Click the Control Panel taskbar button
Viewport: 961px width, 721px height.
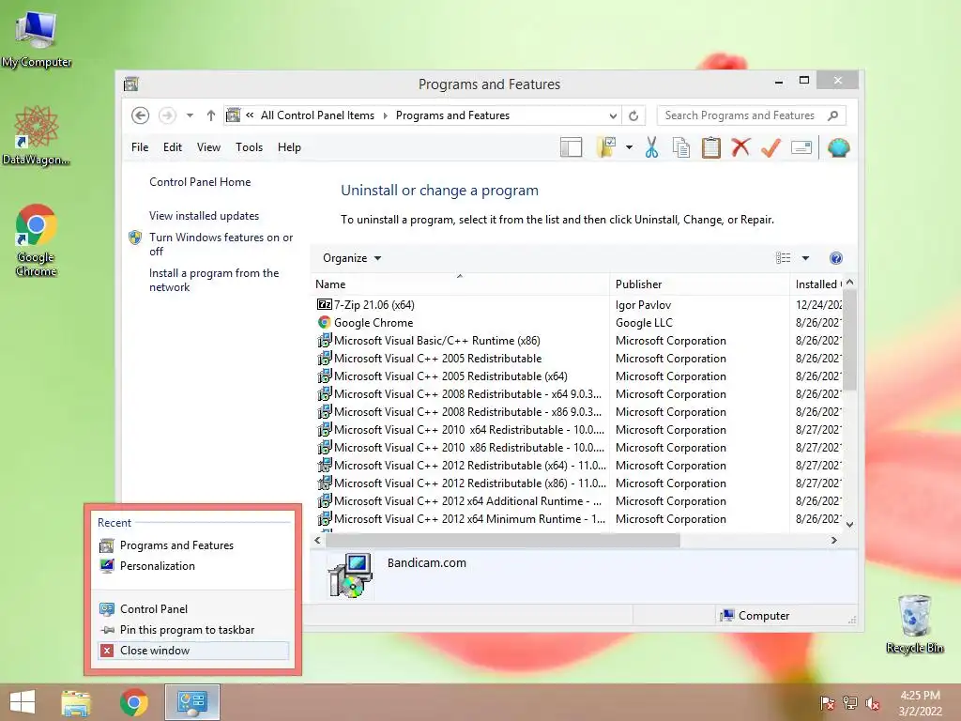pyautogui.click(x=192, y=702)
